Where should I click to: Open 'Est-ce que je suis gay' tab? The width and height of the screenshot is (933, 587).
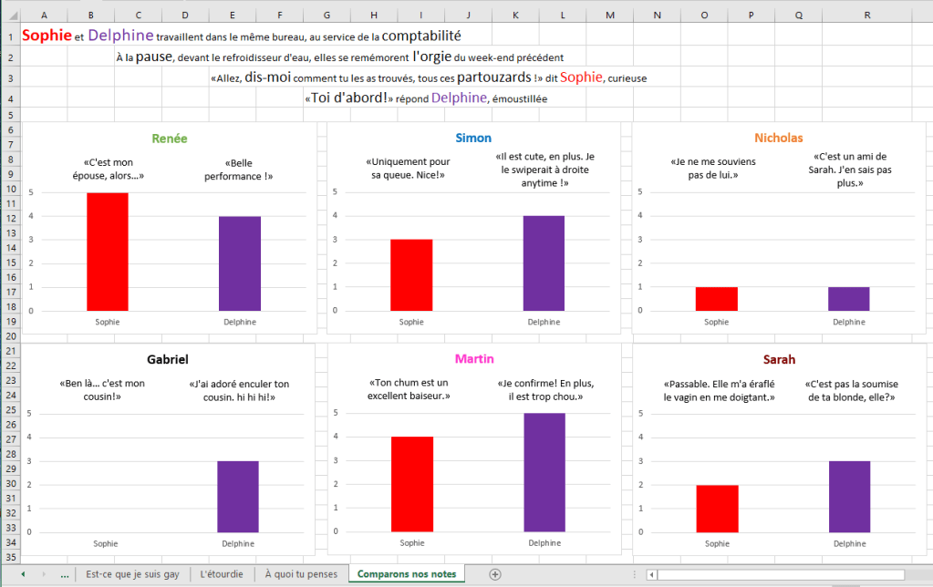[x=133, y=574]
